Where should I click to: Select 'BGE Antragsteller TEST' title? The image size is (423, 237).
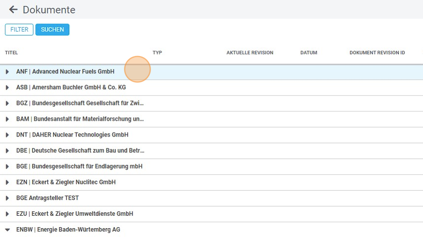point(48,198)
